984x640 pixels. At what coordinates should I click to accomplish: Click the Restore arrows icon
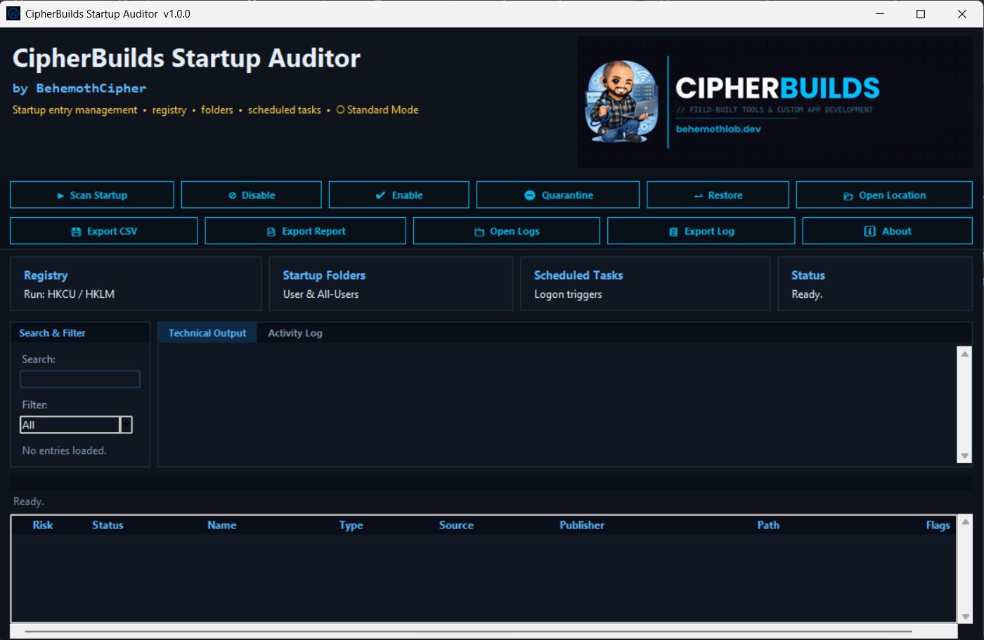(698, 196)
